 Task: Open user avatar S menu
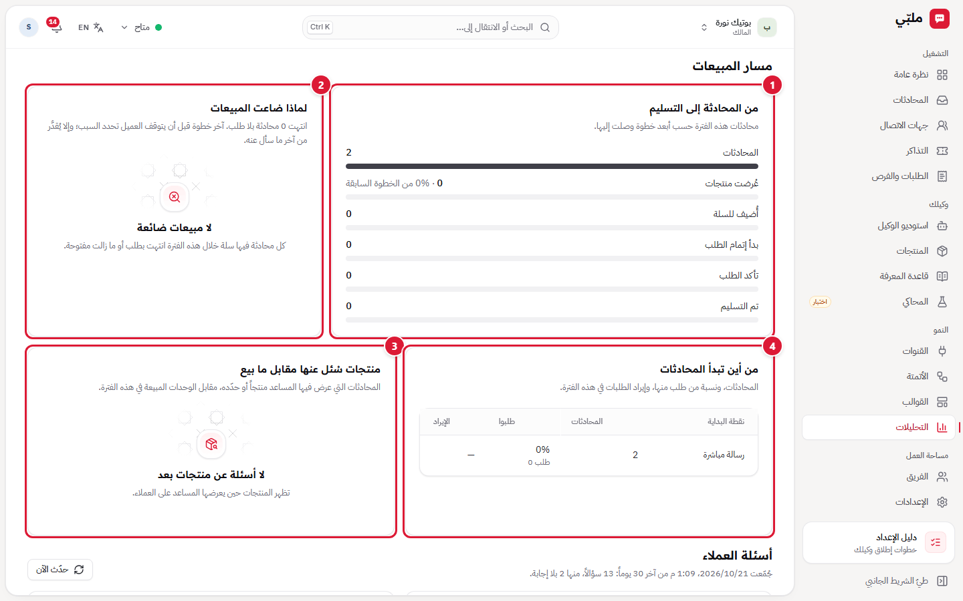(x=29, y=27)
